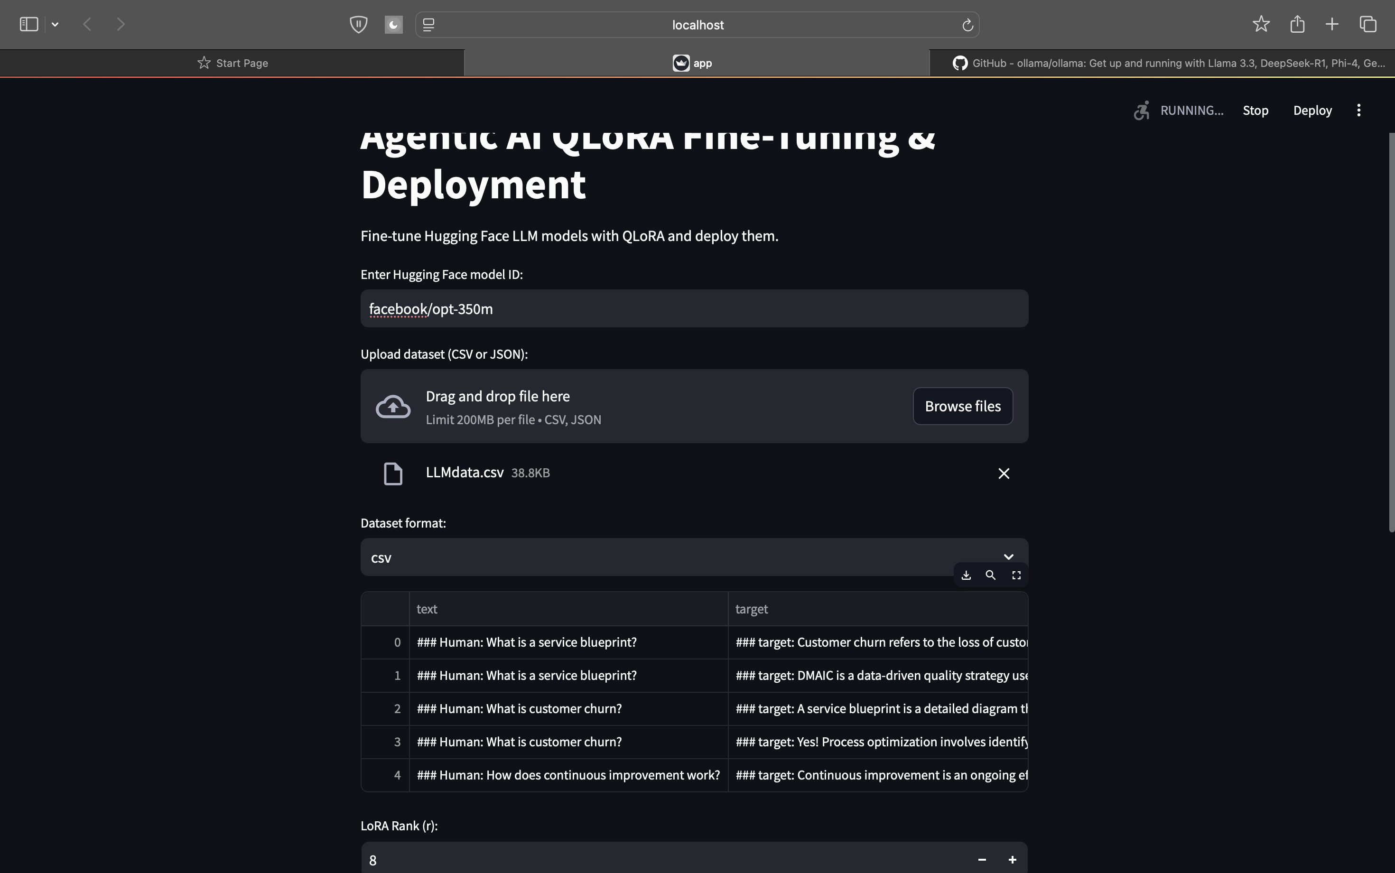Switch to the app tab
Image resolution: width=1395 pixels, height=873 pixels.
point(697,63)
